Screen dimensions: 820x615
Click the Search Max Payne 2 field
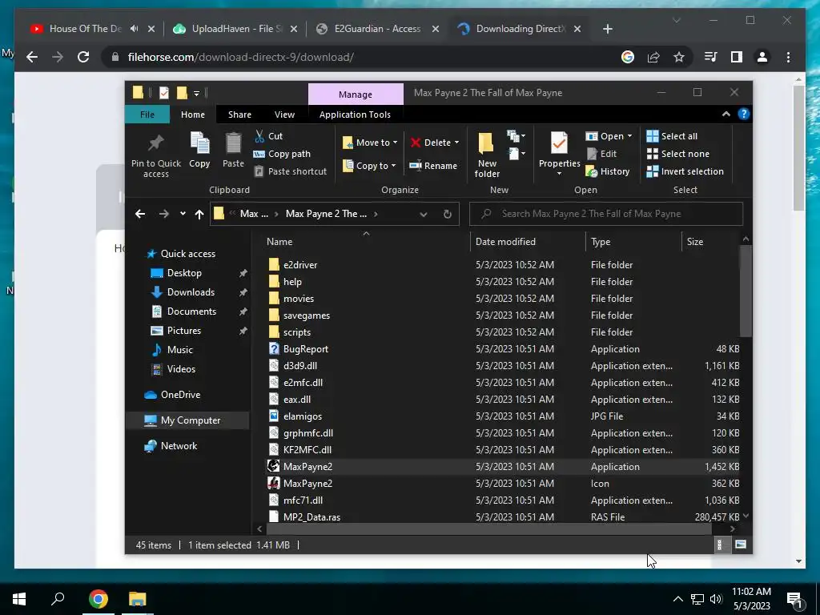coord(606,214)
